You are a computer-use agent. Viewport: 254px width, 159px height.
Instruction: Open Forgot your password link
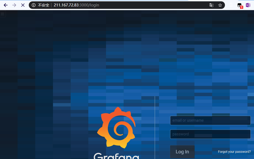234,152
